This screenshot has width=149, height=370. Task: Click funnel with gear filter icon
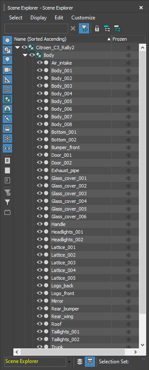pos(7,193)
